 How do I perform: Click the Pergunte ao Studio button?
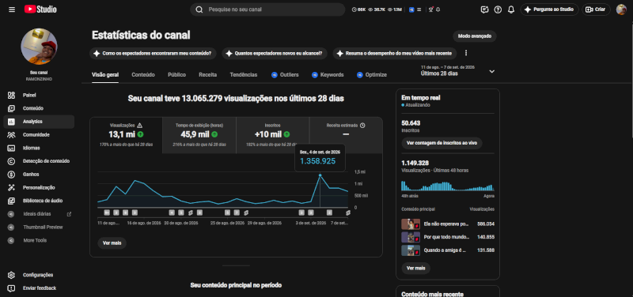(x=549, y=9)
